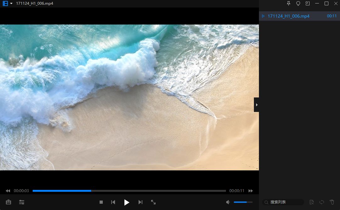The width and height of the screenshot is (340, 210).
Task: Click the light bulb icon in title bar
Action: click(298, 3)
